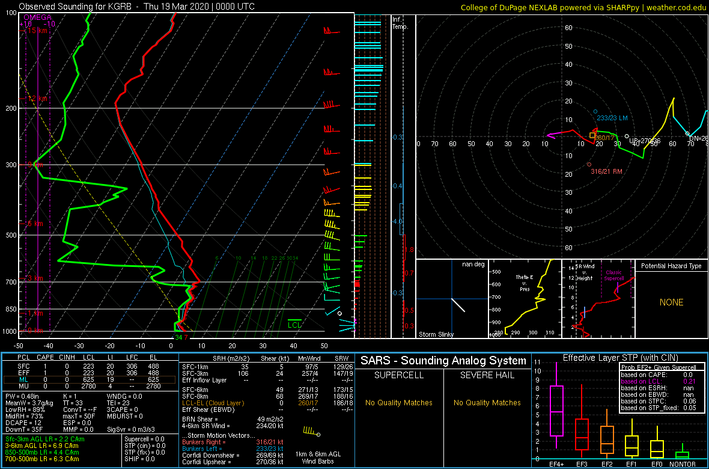Click the 'SigSvr = 0 m3/s3' value
The width and height of the screenshot is (709, 469).
(132, 429)
